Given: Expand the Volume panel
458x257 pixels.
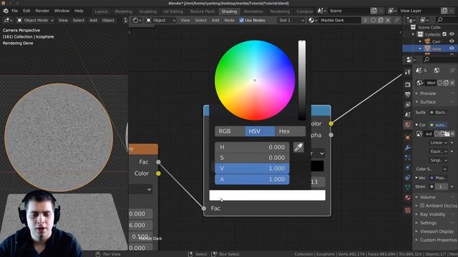Looking at the screenshot, I should (x=427, y=197).
